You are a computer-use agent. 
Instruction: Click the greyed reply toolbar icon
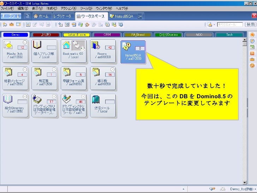(x=42, y=25)
